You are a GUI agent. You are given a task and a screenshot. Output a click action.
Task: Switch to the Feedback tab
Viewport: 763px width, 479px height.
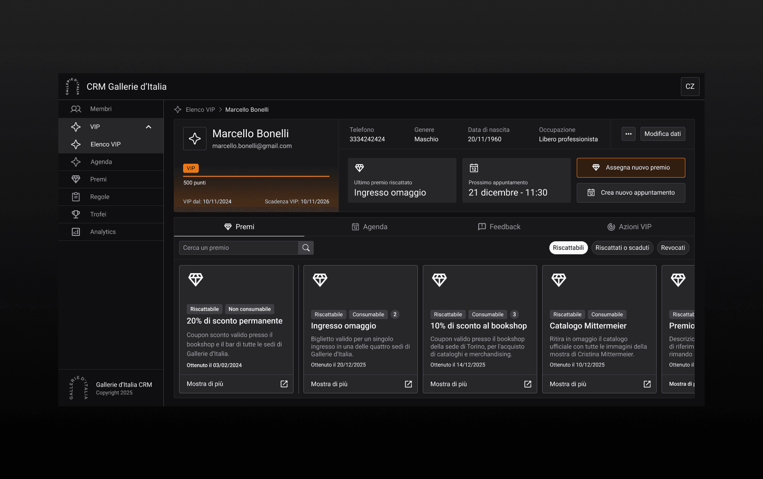(500, 227)
